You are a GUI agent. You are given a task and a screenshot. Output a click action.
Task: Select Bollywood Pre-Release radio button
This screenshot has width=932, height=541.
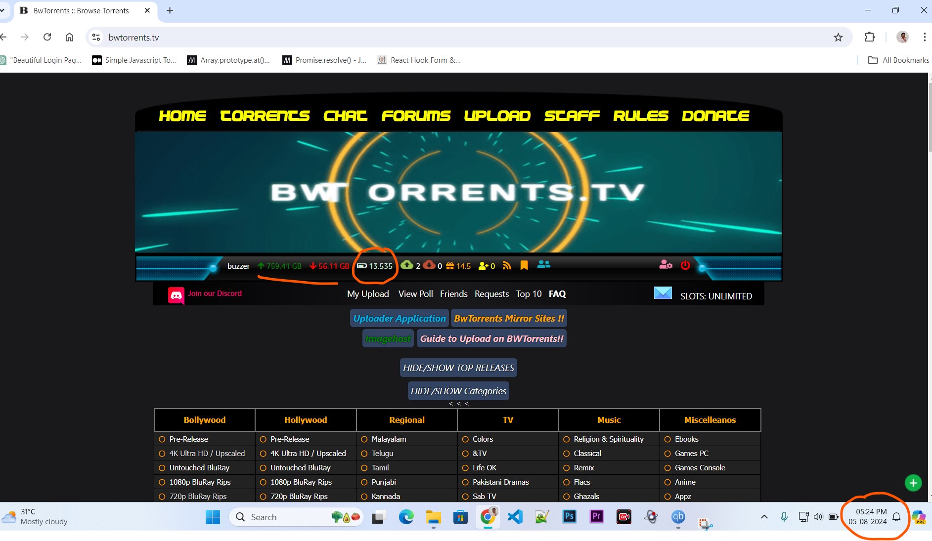(x=162, y=439)
